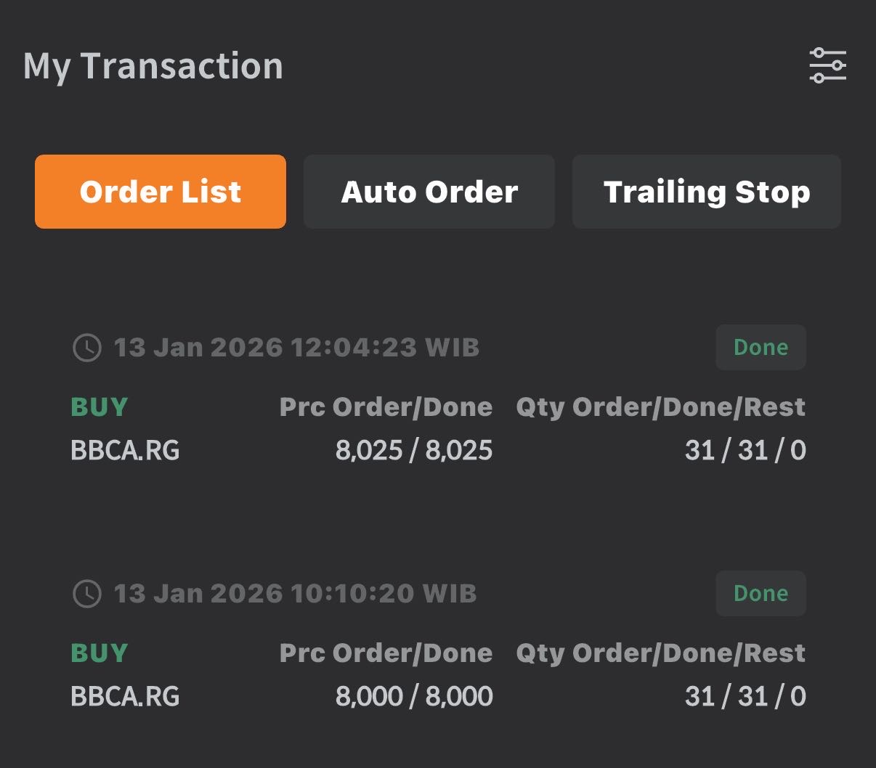Image resolution: width=876 pixels, height=768 pixels.
Task: Select the Order List tab
Action: 161,192
